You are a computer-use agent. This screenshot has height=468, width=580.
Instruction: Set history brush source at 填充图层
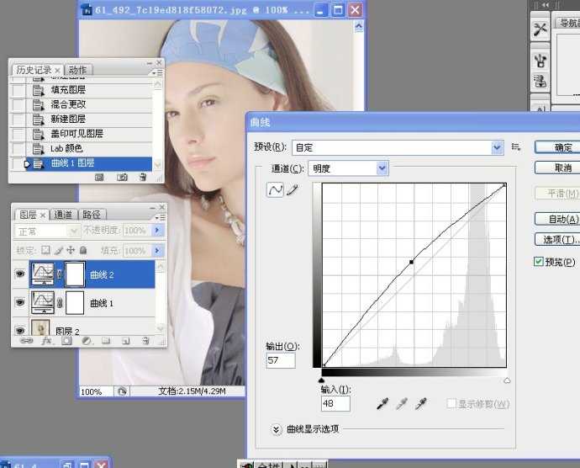coord(17,90)
